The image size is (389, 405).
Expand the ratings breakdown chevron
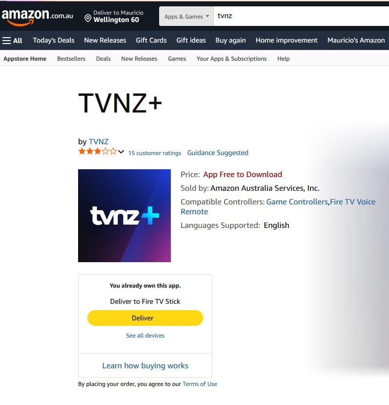tap(121, 152)
